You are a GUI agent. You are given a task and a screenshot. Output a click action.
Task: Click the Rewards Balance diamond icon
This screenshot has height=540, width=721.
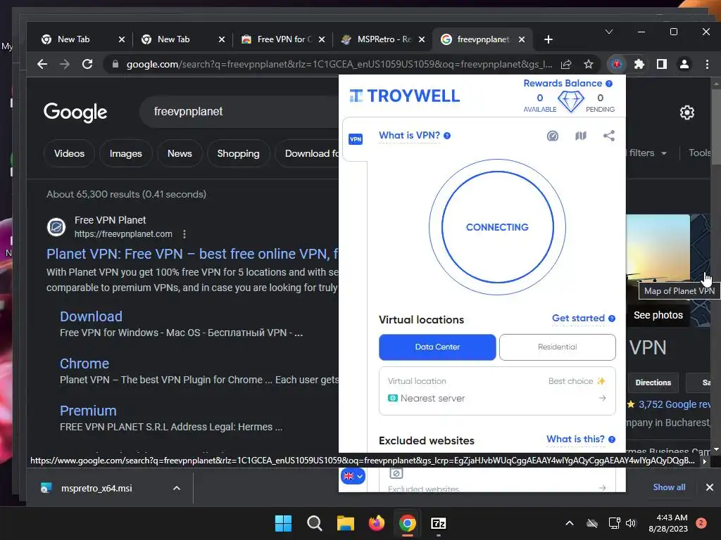[570, 101]
